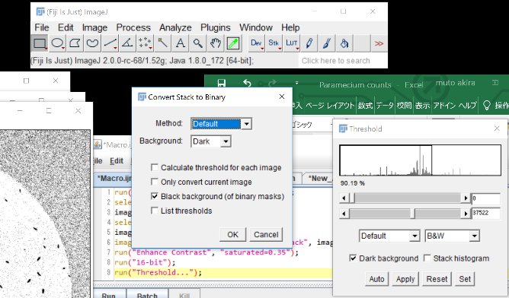Select the Polygon selection tool
This screenshot has width=509, height=298.
click(x=75, y=43)
